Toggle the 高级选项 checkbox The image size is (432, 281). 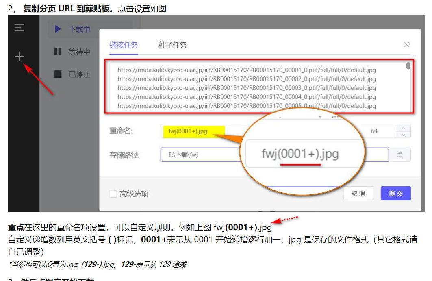tap(113, 194)
